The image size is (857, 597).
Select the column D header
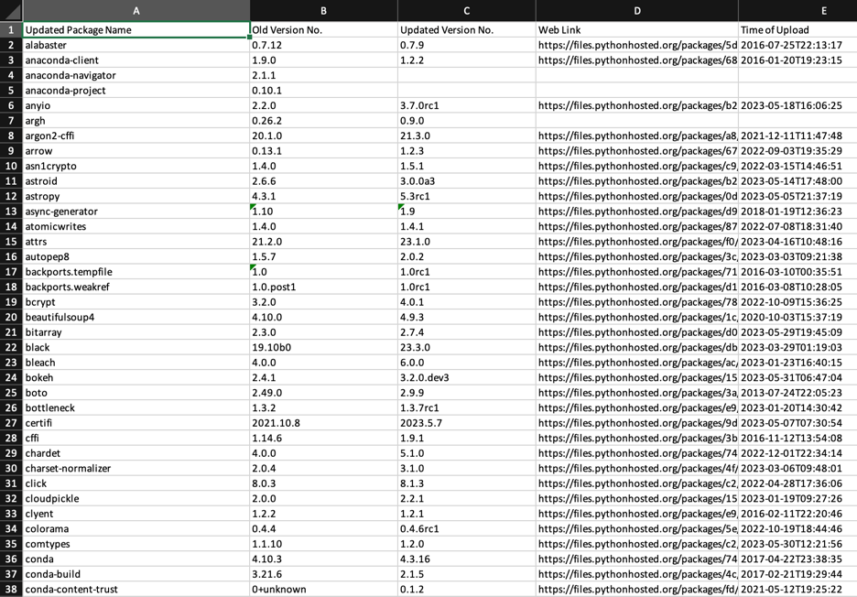coord(635,11)
